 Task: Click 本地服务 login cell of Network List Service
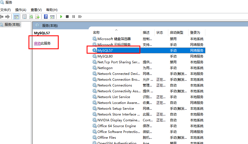coord(197,97)
